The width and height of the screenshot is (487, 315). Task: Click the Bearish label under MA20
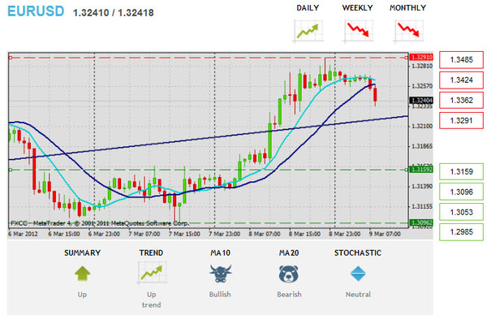click(289, 294)
